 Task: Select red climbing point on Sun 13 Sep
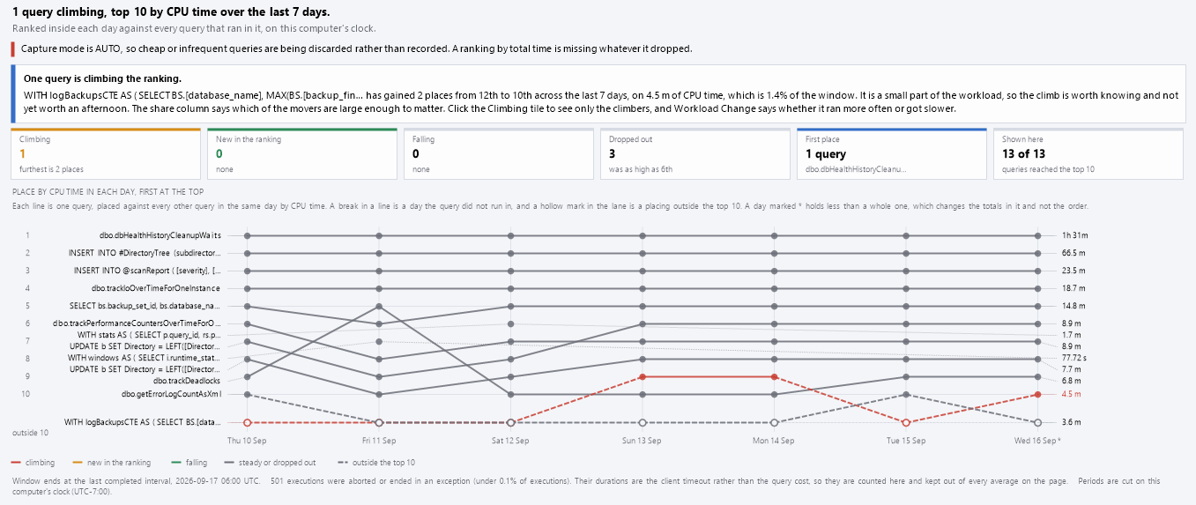(643, 376)
